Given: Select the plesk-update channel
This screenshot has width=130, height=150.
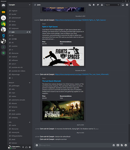Looking at the screenshot, I should (20, 114).
